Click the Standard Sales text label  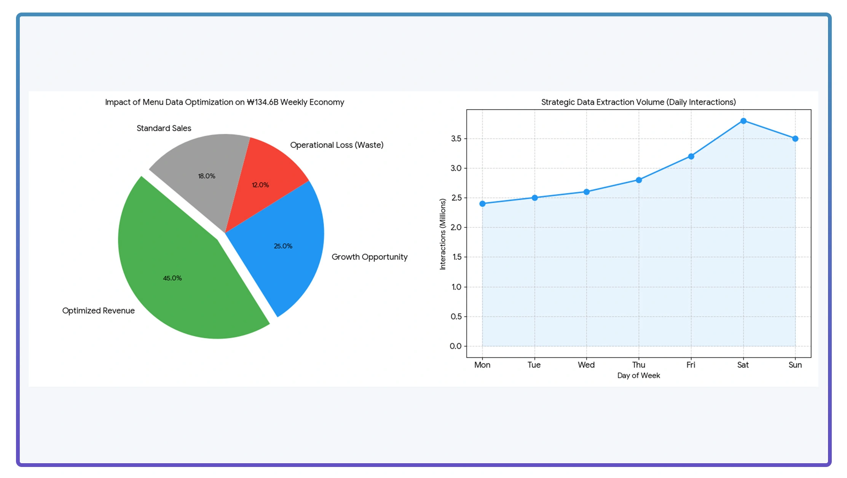(164, 129)
